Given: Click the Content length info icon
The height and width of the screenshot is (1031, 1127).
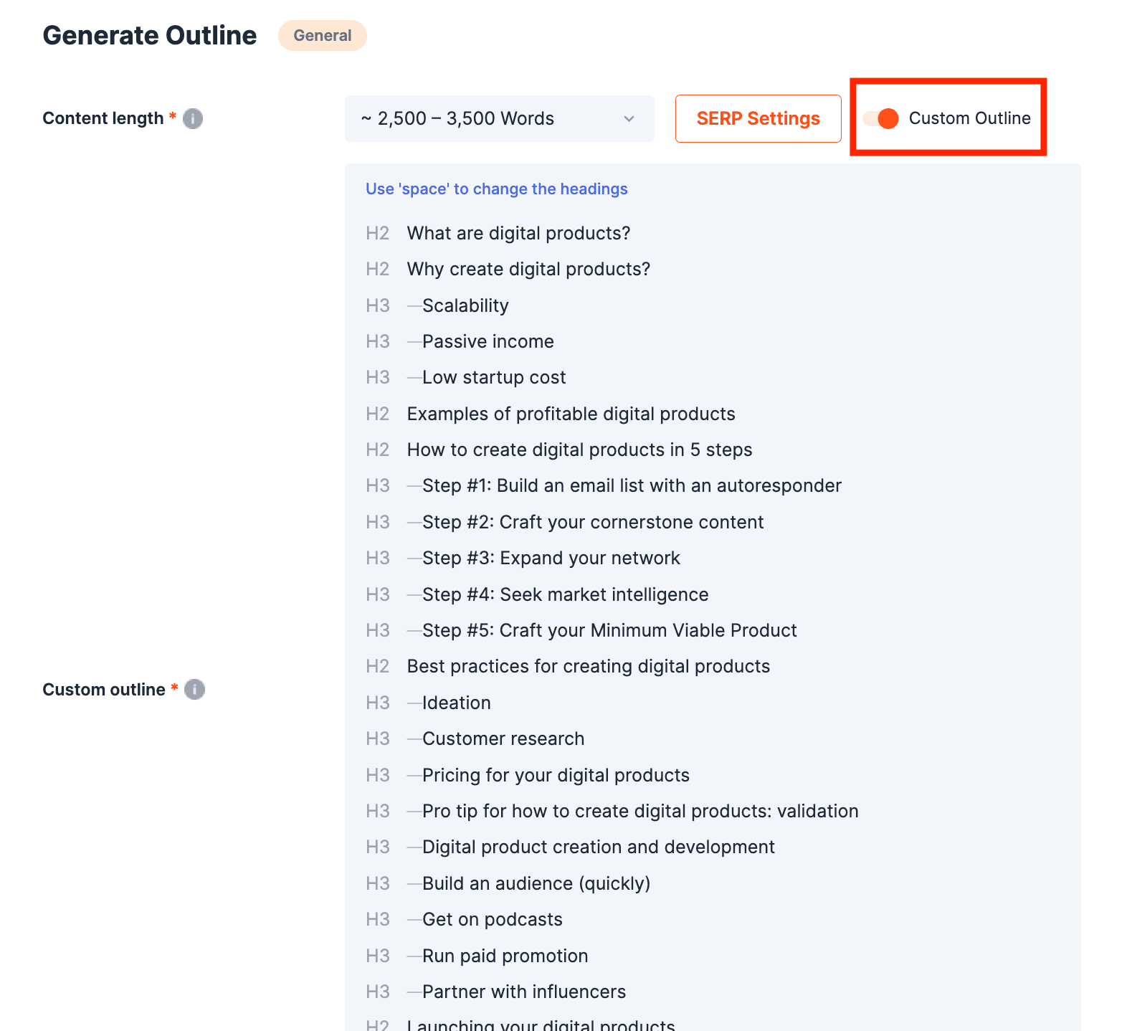Looking at the screenshot, I should pyautogui.click(x=193, y=118).
